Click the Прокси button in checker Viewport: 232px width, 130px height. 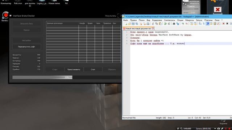[26, 30]
